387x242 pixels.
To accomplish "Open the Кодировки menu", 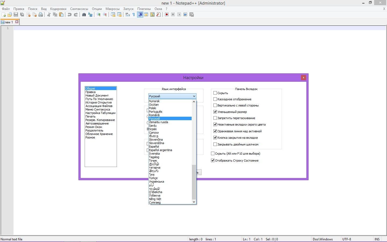I will (x=58, y=9).
